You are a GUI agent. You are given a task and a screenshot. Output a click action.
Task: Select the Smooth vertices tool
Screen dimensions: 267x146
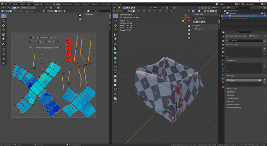115,85
